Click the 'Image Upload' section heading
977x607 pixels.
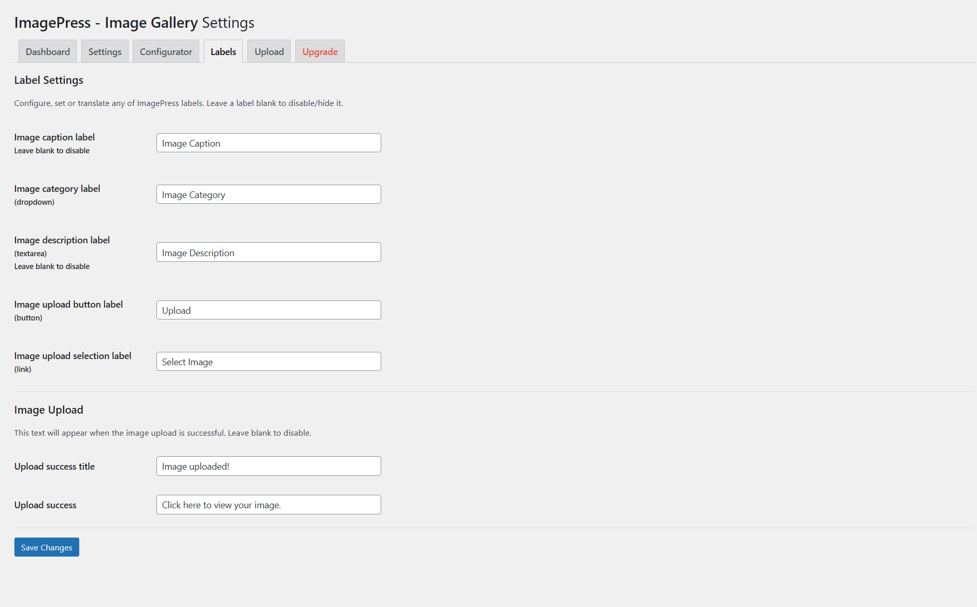(49, 410)
